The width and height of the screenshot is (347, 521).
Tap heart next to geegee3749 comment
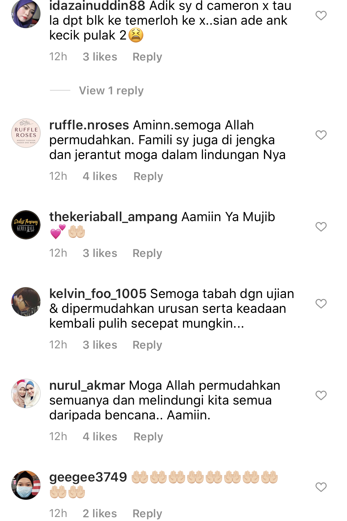pyautogui.click(x=321, y=487)
